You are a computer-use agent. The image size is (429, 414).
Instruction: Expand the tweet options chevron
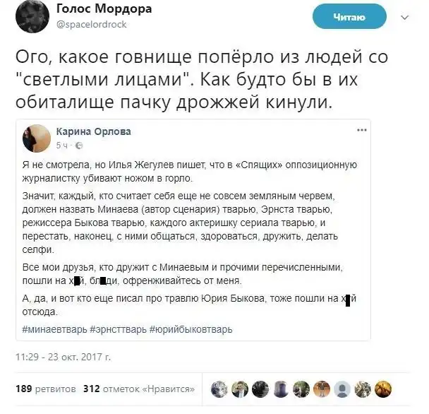pos(404,18)
